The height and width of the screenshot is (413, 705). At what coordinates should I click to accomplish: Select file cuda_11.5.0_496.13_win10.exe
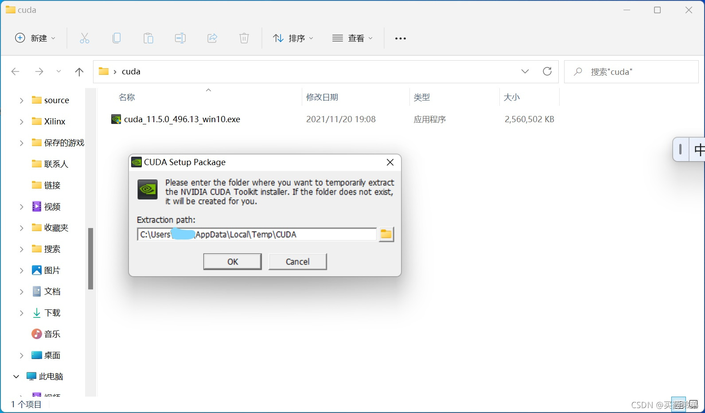coord(182,120)
